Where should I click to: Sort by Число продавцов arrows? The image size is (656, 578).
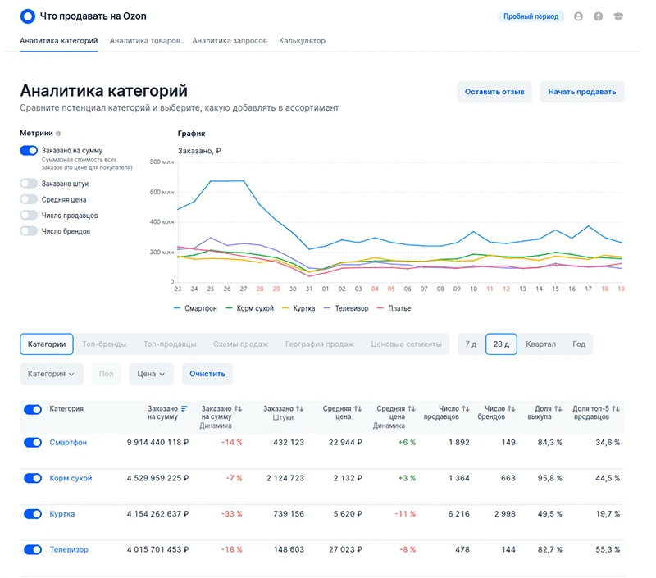tap(465, 408)
